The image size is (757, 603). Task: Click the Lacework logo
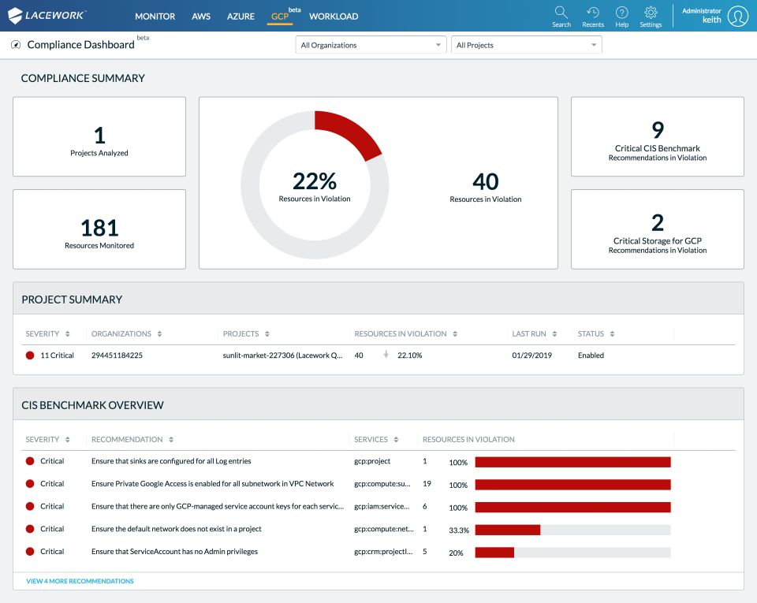[x=47, y=16]
